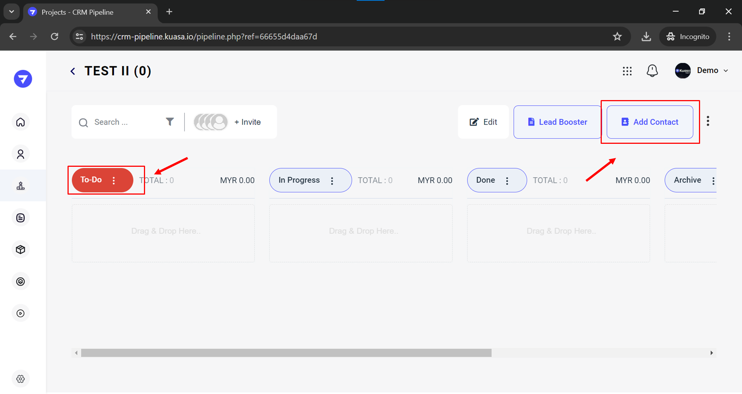Open To-Do stage options menu
The image size is (742, 394).
[114, 181]
